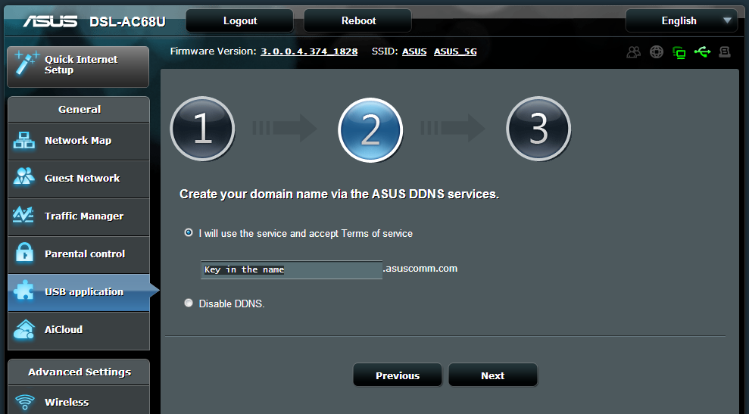Click the Parental control padlock icon
749x414 pixels.
point(24,253)
